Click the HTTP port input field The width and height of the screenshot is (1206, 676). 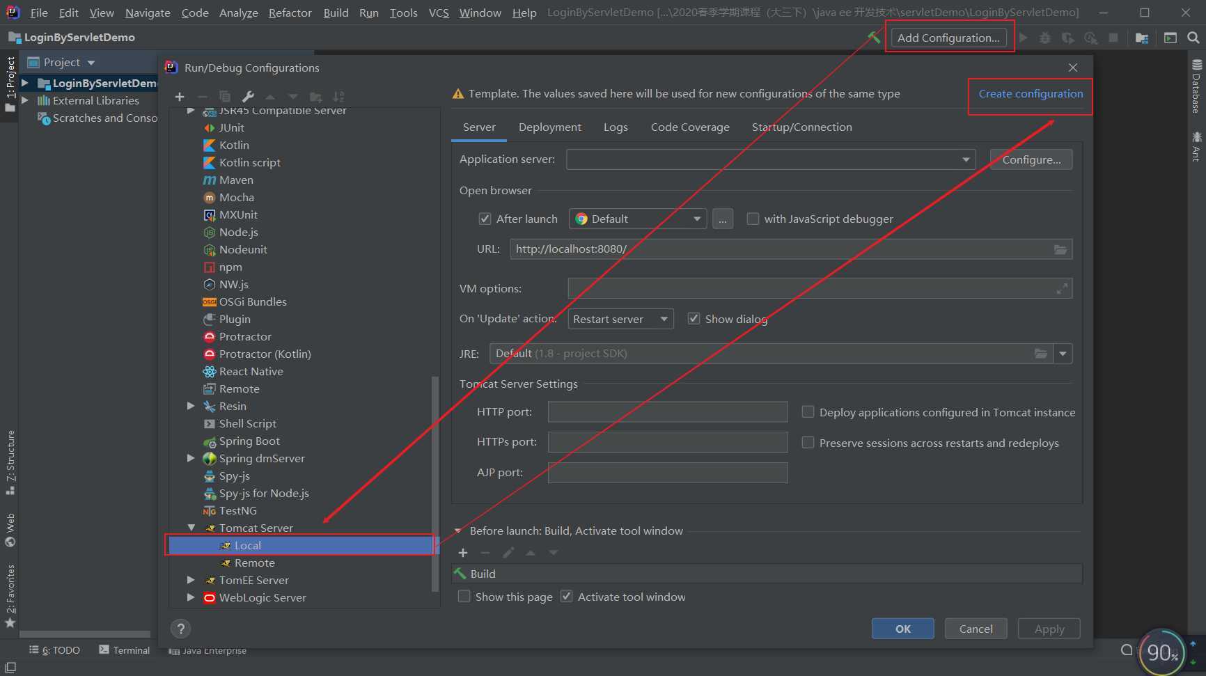point(668,411)
